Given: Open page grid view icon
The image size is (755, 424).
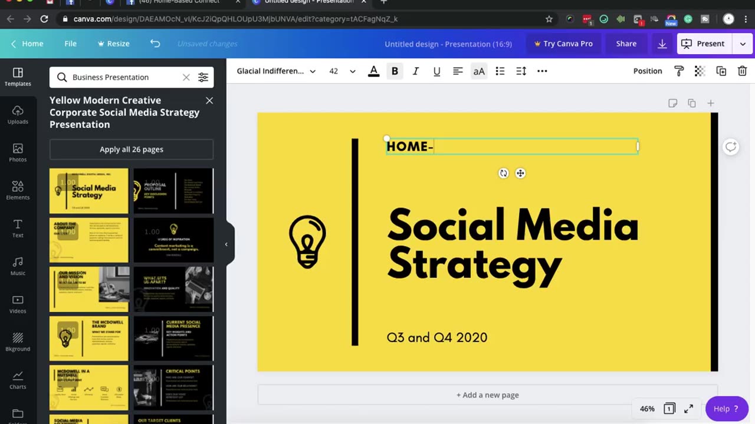Looking at the screenshot, I should 669,409.
